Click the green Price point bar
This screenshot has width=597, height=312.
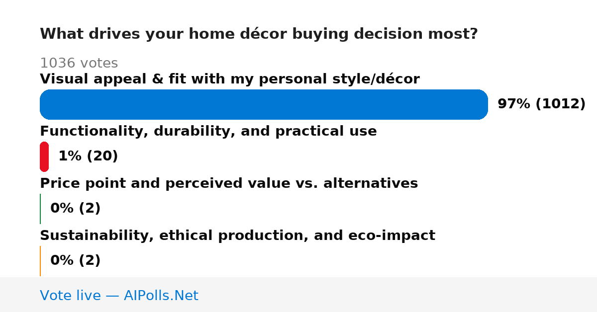pos(40,209)
